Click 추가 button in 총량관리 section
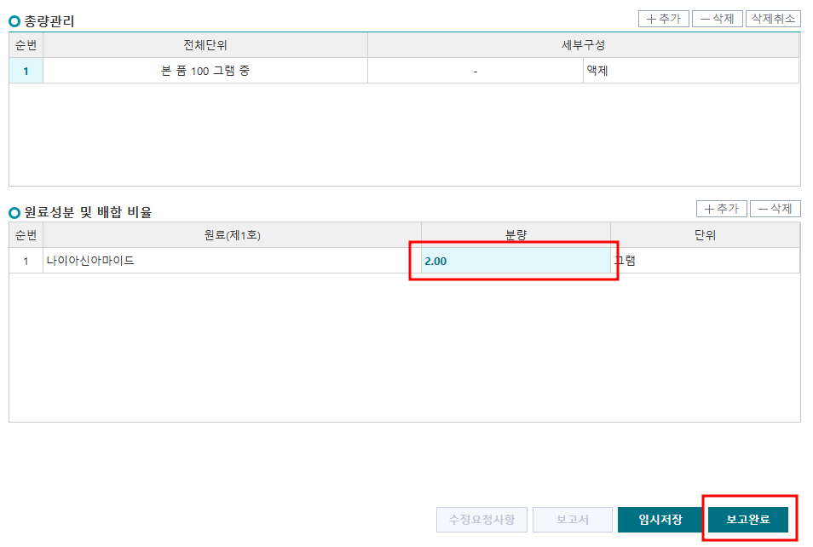The image size is (813, 547). (663, 19)
